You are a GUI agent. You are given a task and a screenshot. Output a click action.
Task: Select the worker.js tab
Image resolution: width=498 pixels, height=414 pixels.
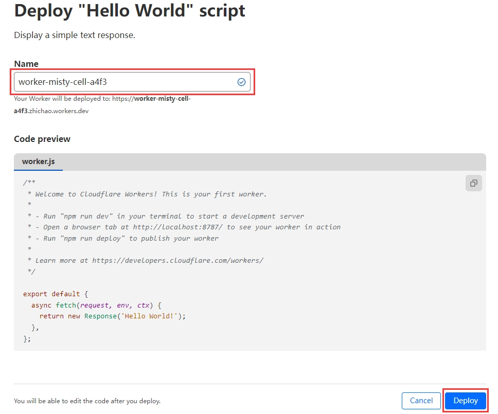pyautogui.click(x=38, y=161)
